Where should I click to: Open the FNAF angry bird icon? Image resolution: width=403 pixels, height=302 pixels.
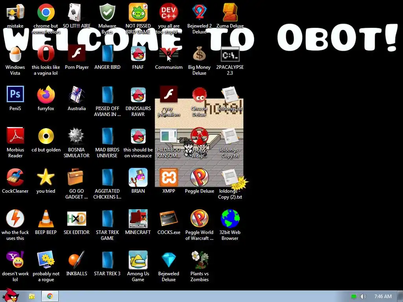pyautogui.click(x=138, y=54)
